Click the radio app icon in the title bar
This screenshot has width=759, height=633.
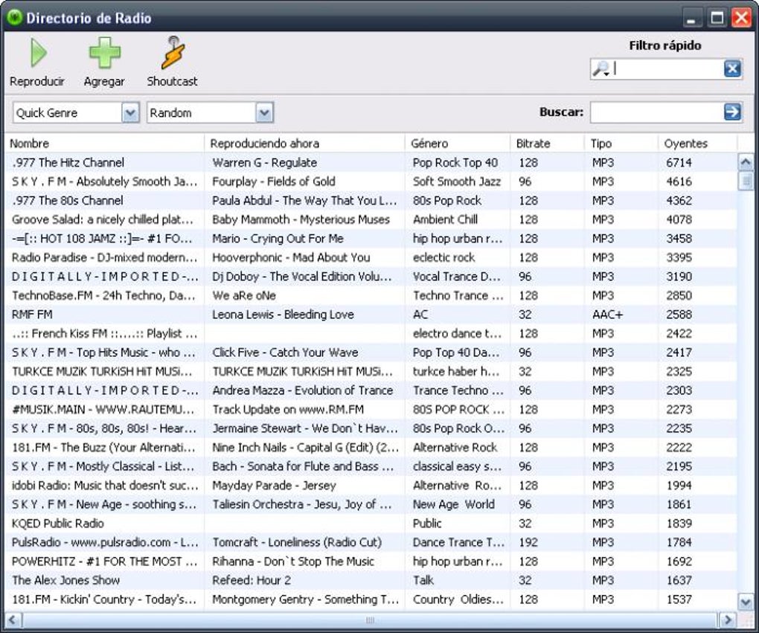[x=16, y=16]
